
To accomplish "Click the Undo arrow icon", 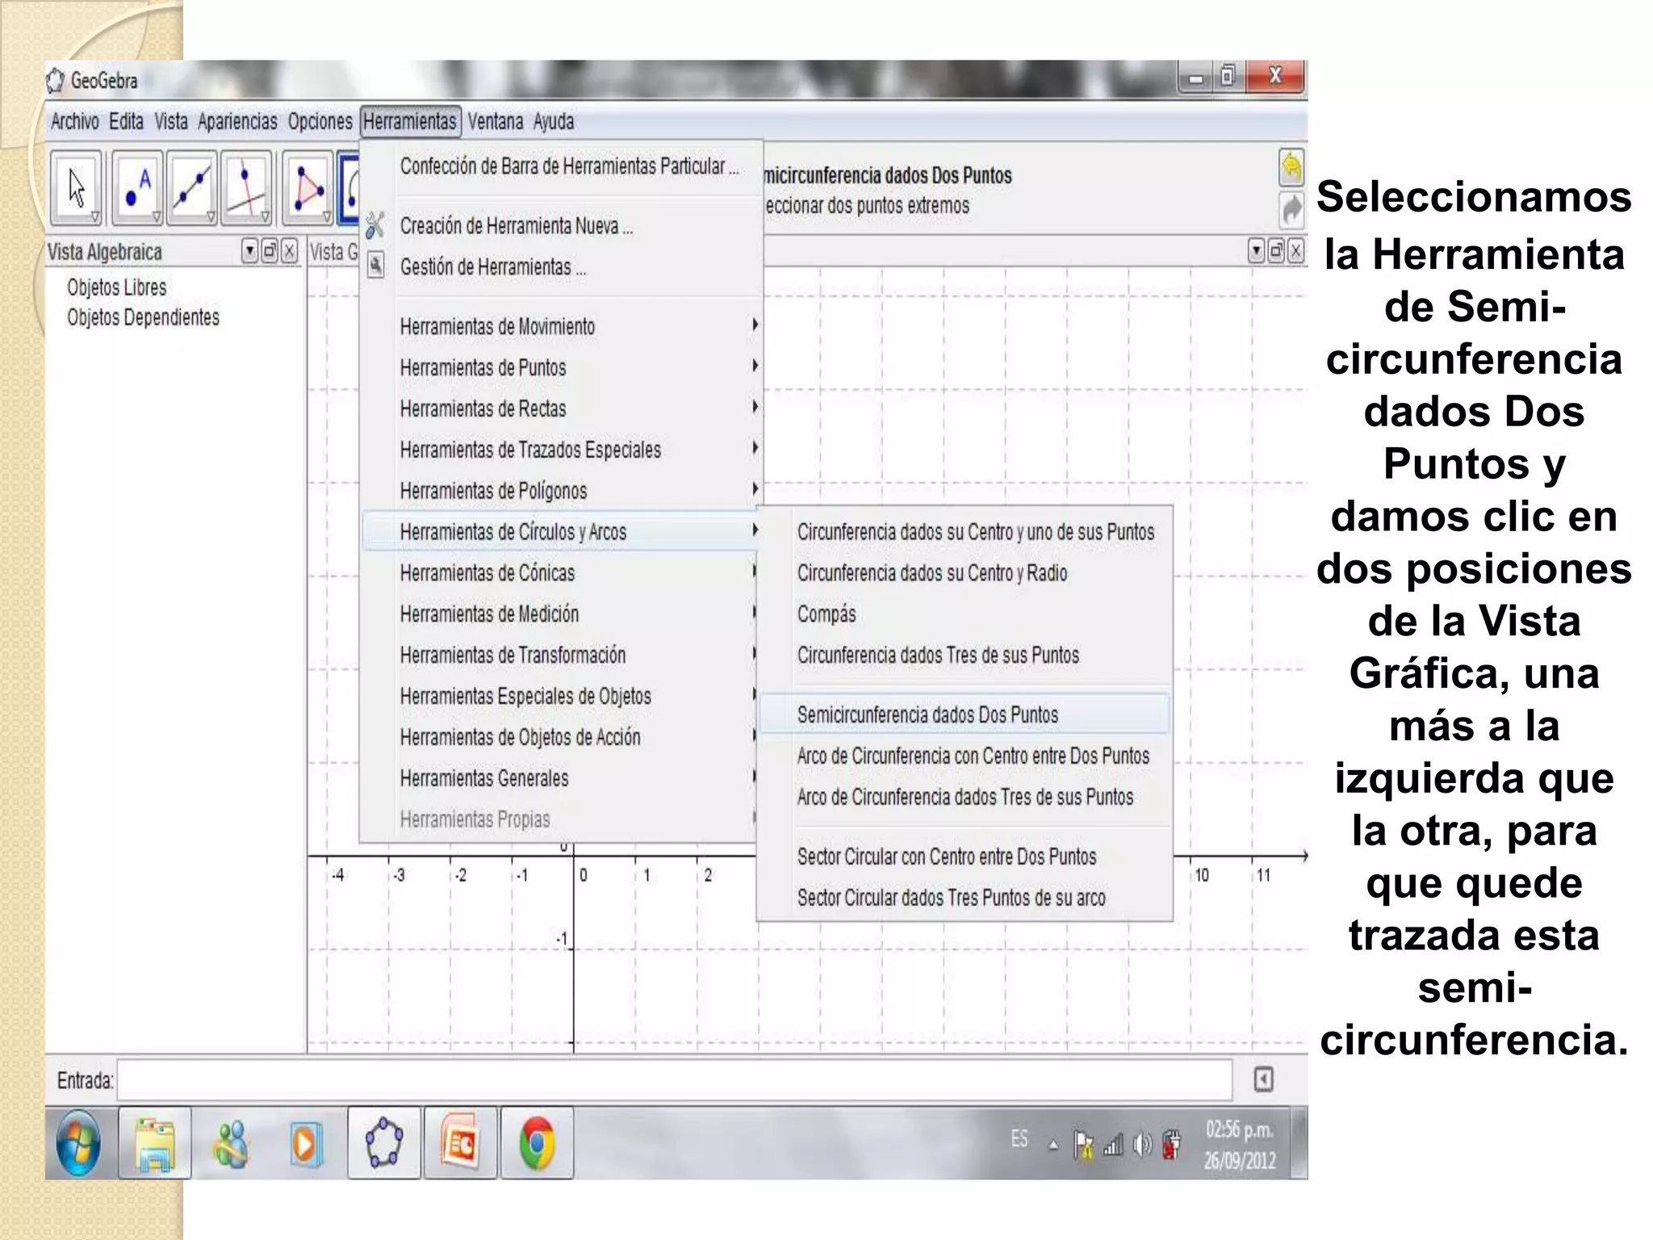I will 1291,168.
